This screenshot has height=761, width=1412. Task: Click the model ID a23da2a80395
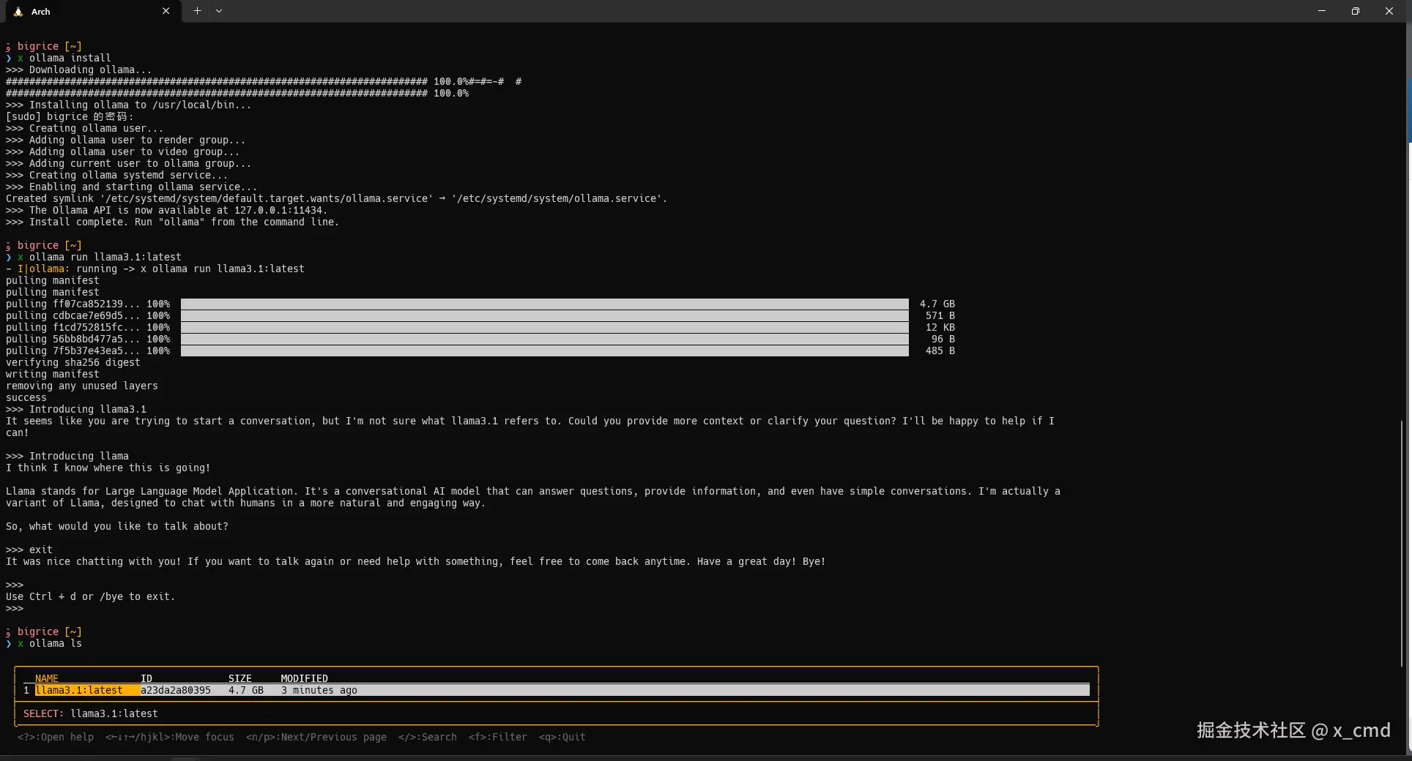click(x=176, y=690)
